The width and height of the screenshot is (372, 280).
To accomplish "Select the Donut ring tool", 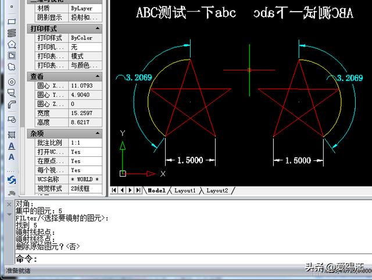I will (x=12, y=82).
